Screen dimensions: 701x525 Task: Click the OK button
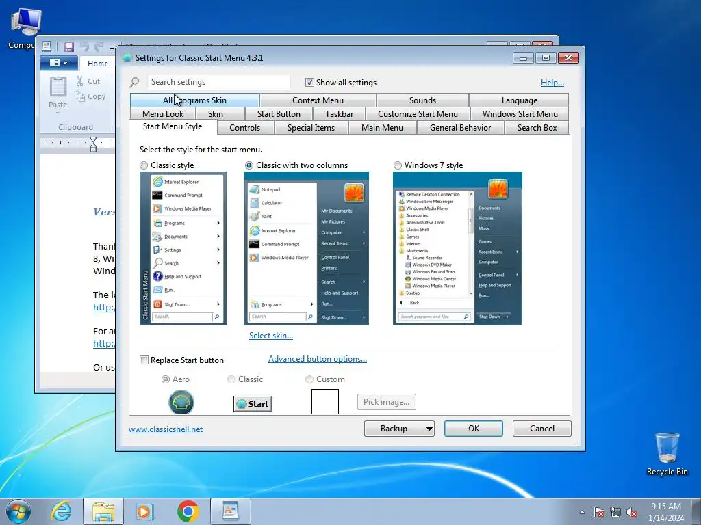pyautogui.click(x=474, y=429)
